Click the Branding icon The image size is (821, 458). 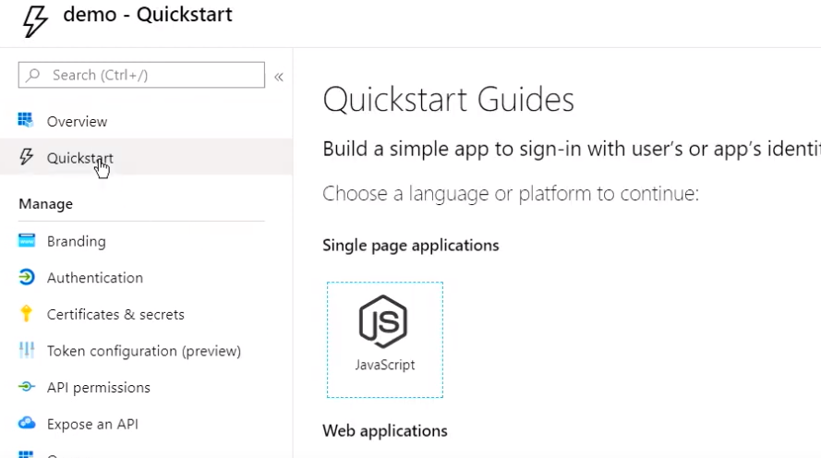27,241
